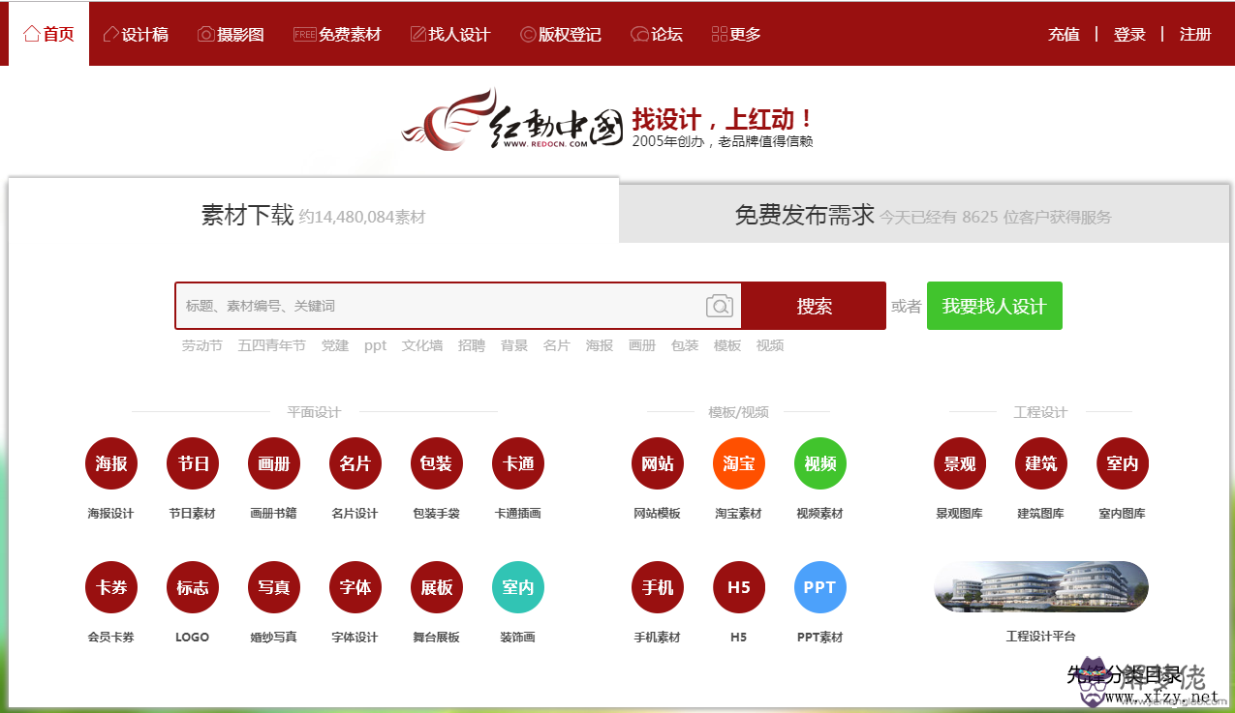Open the 卡券 membership card icon
This screenshot has width=1235, height=713.
click(111, 587)
